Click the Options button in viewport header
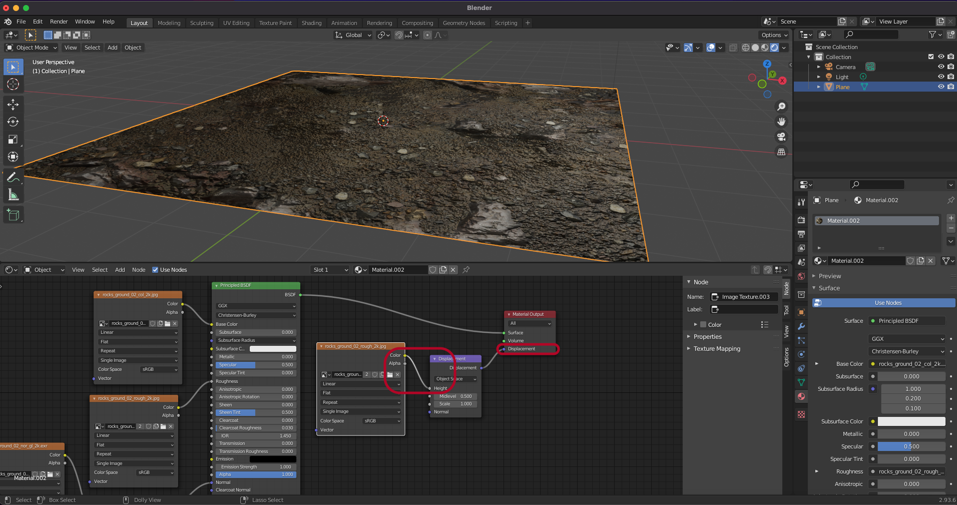This screenshot has height=505, width=957. click(774, 35)
